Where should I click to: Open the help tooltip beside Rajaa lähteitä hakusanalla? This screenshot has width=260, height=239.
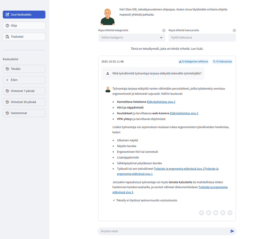(x=234, y=30)
